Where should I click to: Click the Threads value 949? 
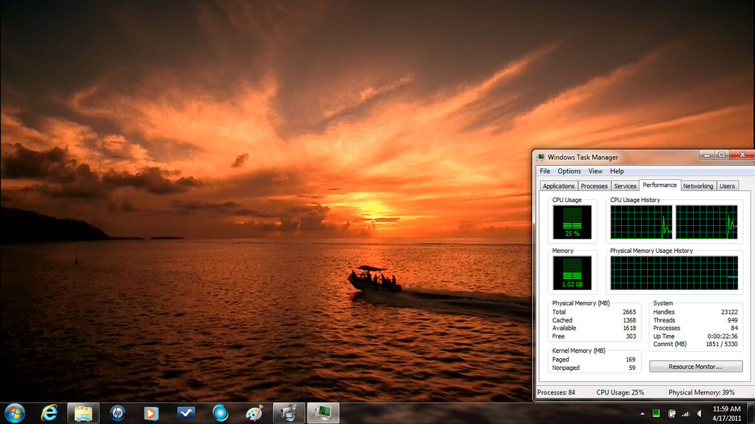pos(732,320)
